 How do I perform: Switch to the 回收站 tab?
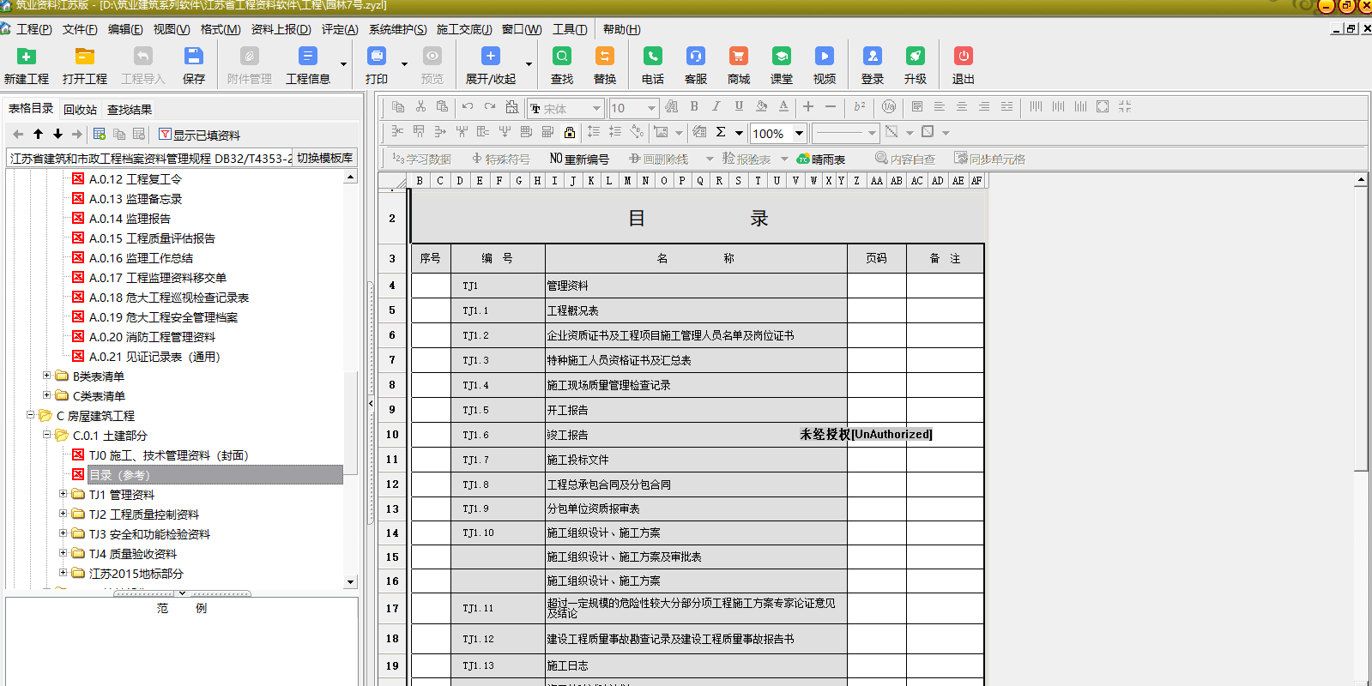click(80, 109)
